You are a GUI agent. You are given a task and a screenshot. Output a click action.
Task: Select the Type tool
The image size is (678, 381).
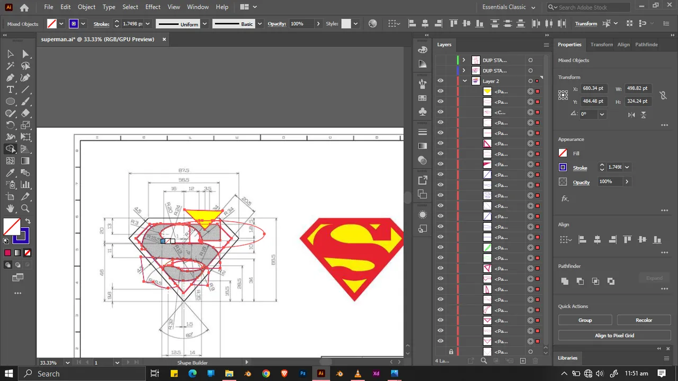(10, 90)
